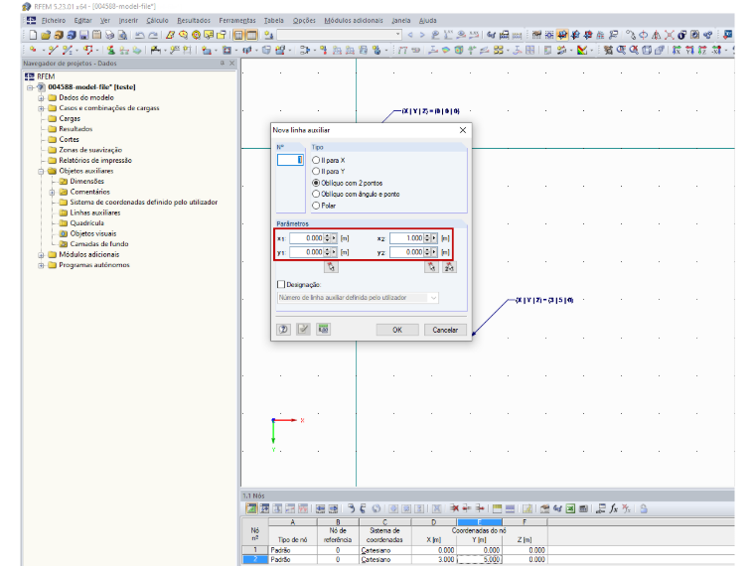Image resolution: width=755 pixels, height=566 pixels.
Task: Close the project navigator panel
Action: [232, 63]
